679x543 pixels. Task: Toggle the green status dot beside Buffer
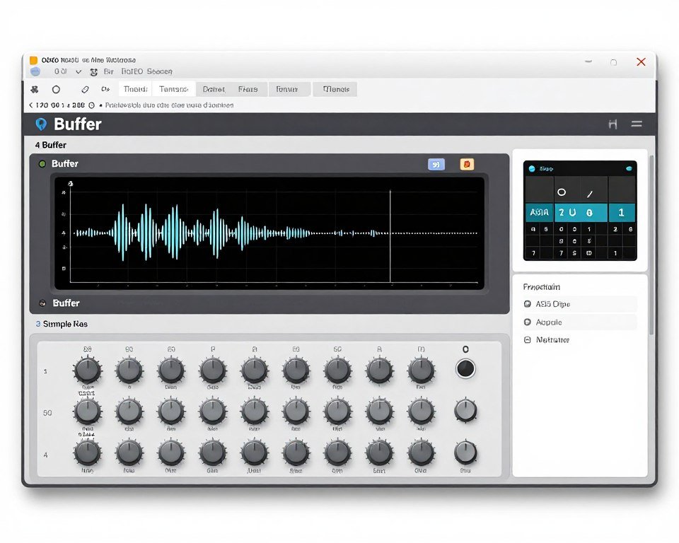coord(43,163)
